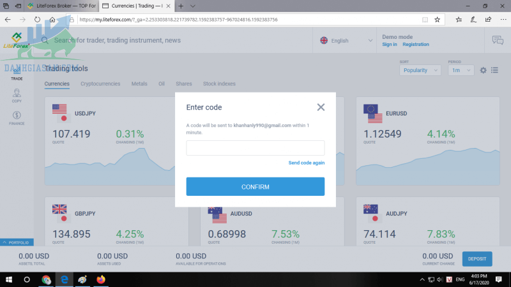This screenshot has height=287, width=511.
Task: Open the 1m period dropdown
Action: click(461, 70)
